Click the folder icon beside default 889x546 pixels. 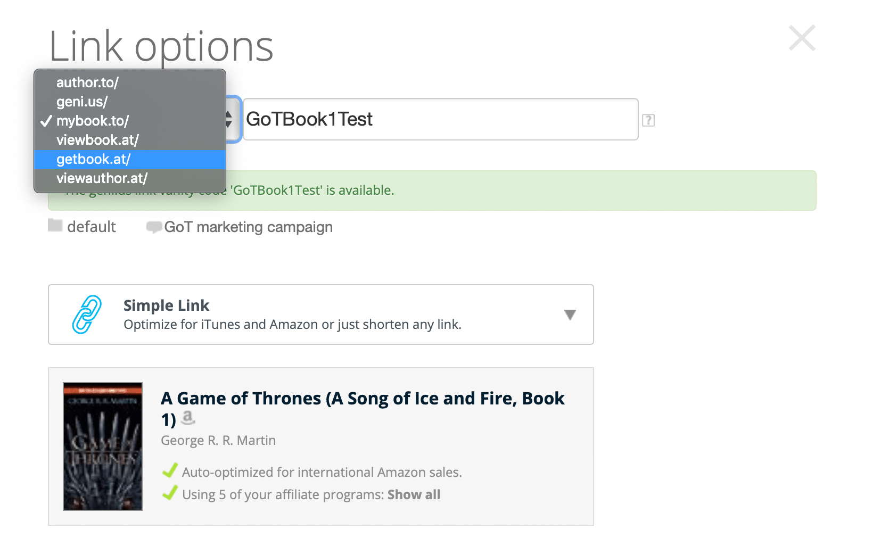click(55, 226)
